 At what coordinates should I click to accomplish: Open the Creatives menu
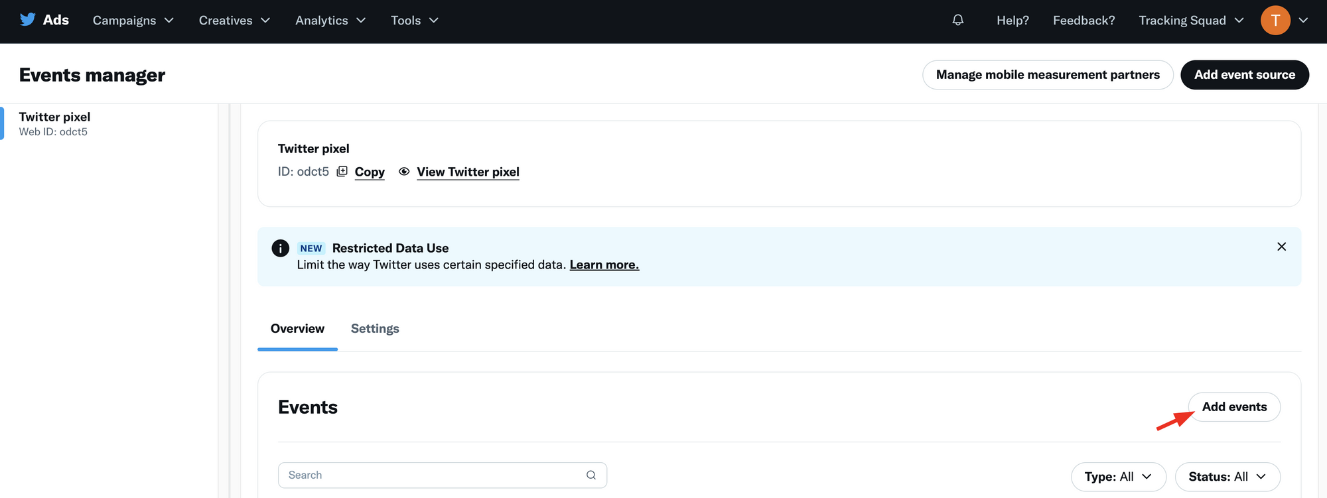(x=235, y=21)
